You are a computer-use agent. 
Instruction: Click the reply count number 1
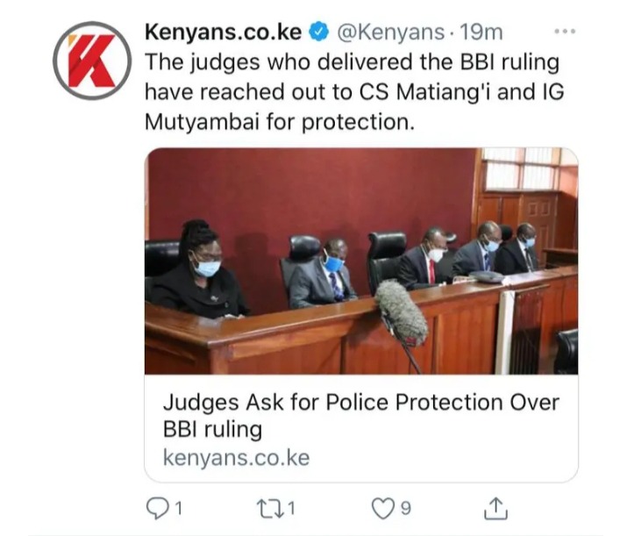tap(178, 508)
